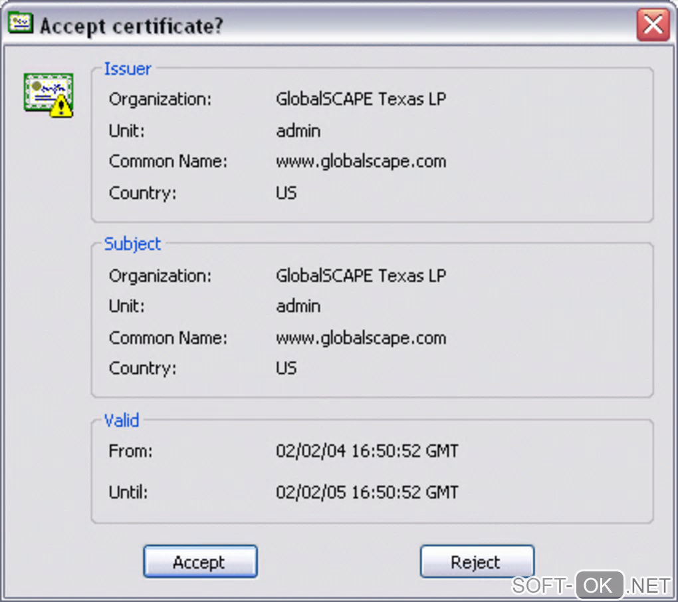Select the Subject group label

(x=132, y=244)
